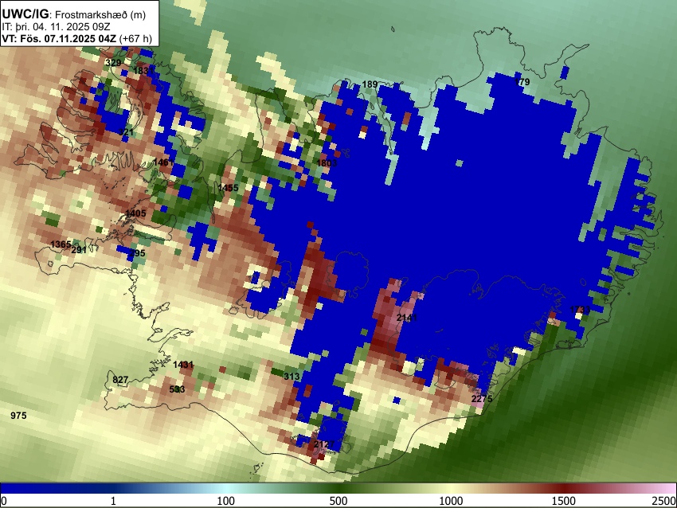
Task: Click the map value 975
Action: (18, 415)
